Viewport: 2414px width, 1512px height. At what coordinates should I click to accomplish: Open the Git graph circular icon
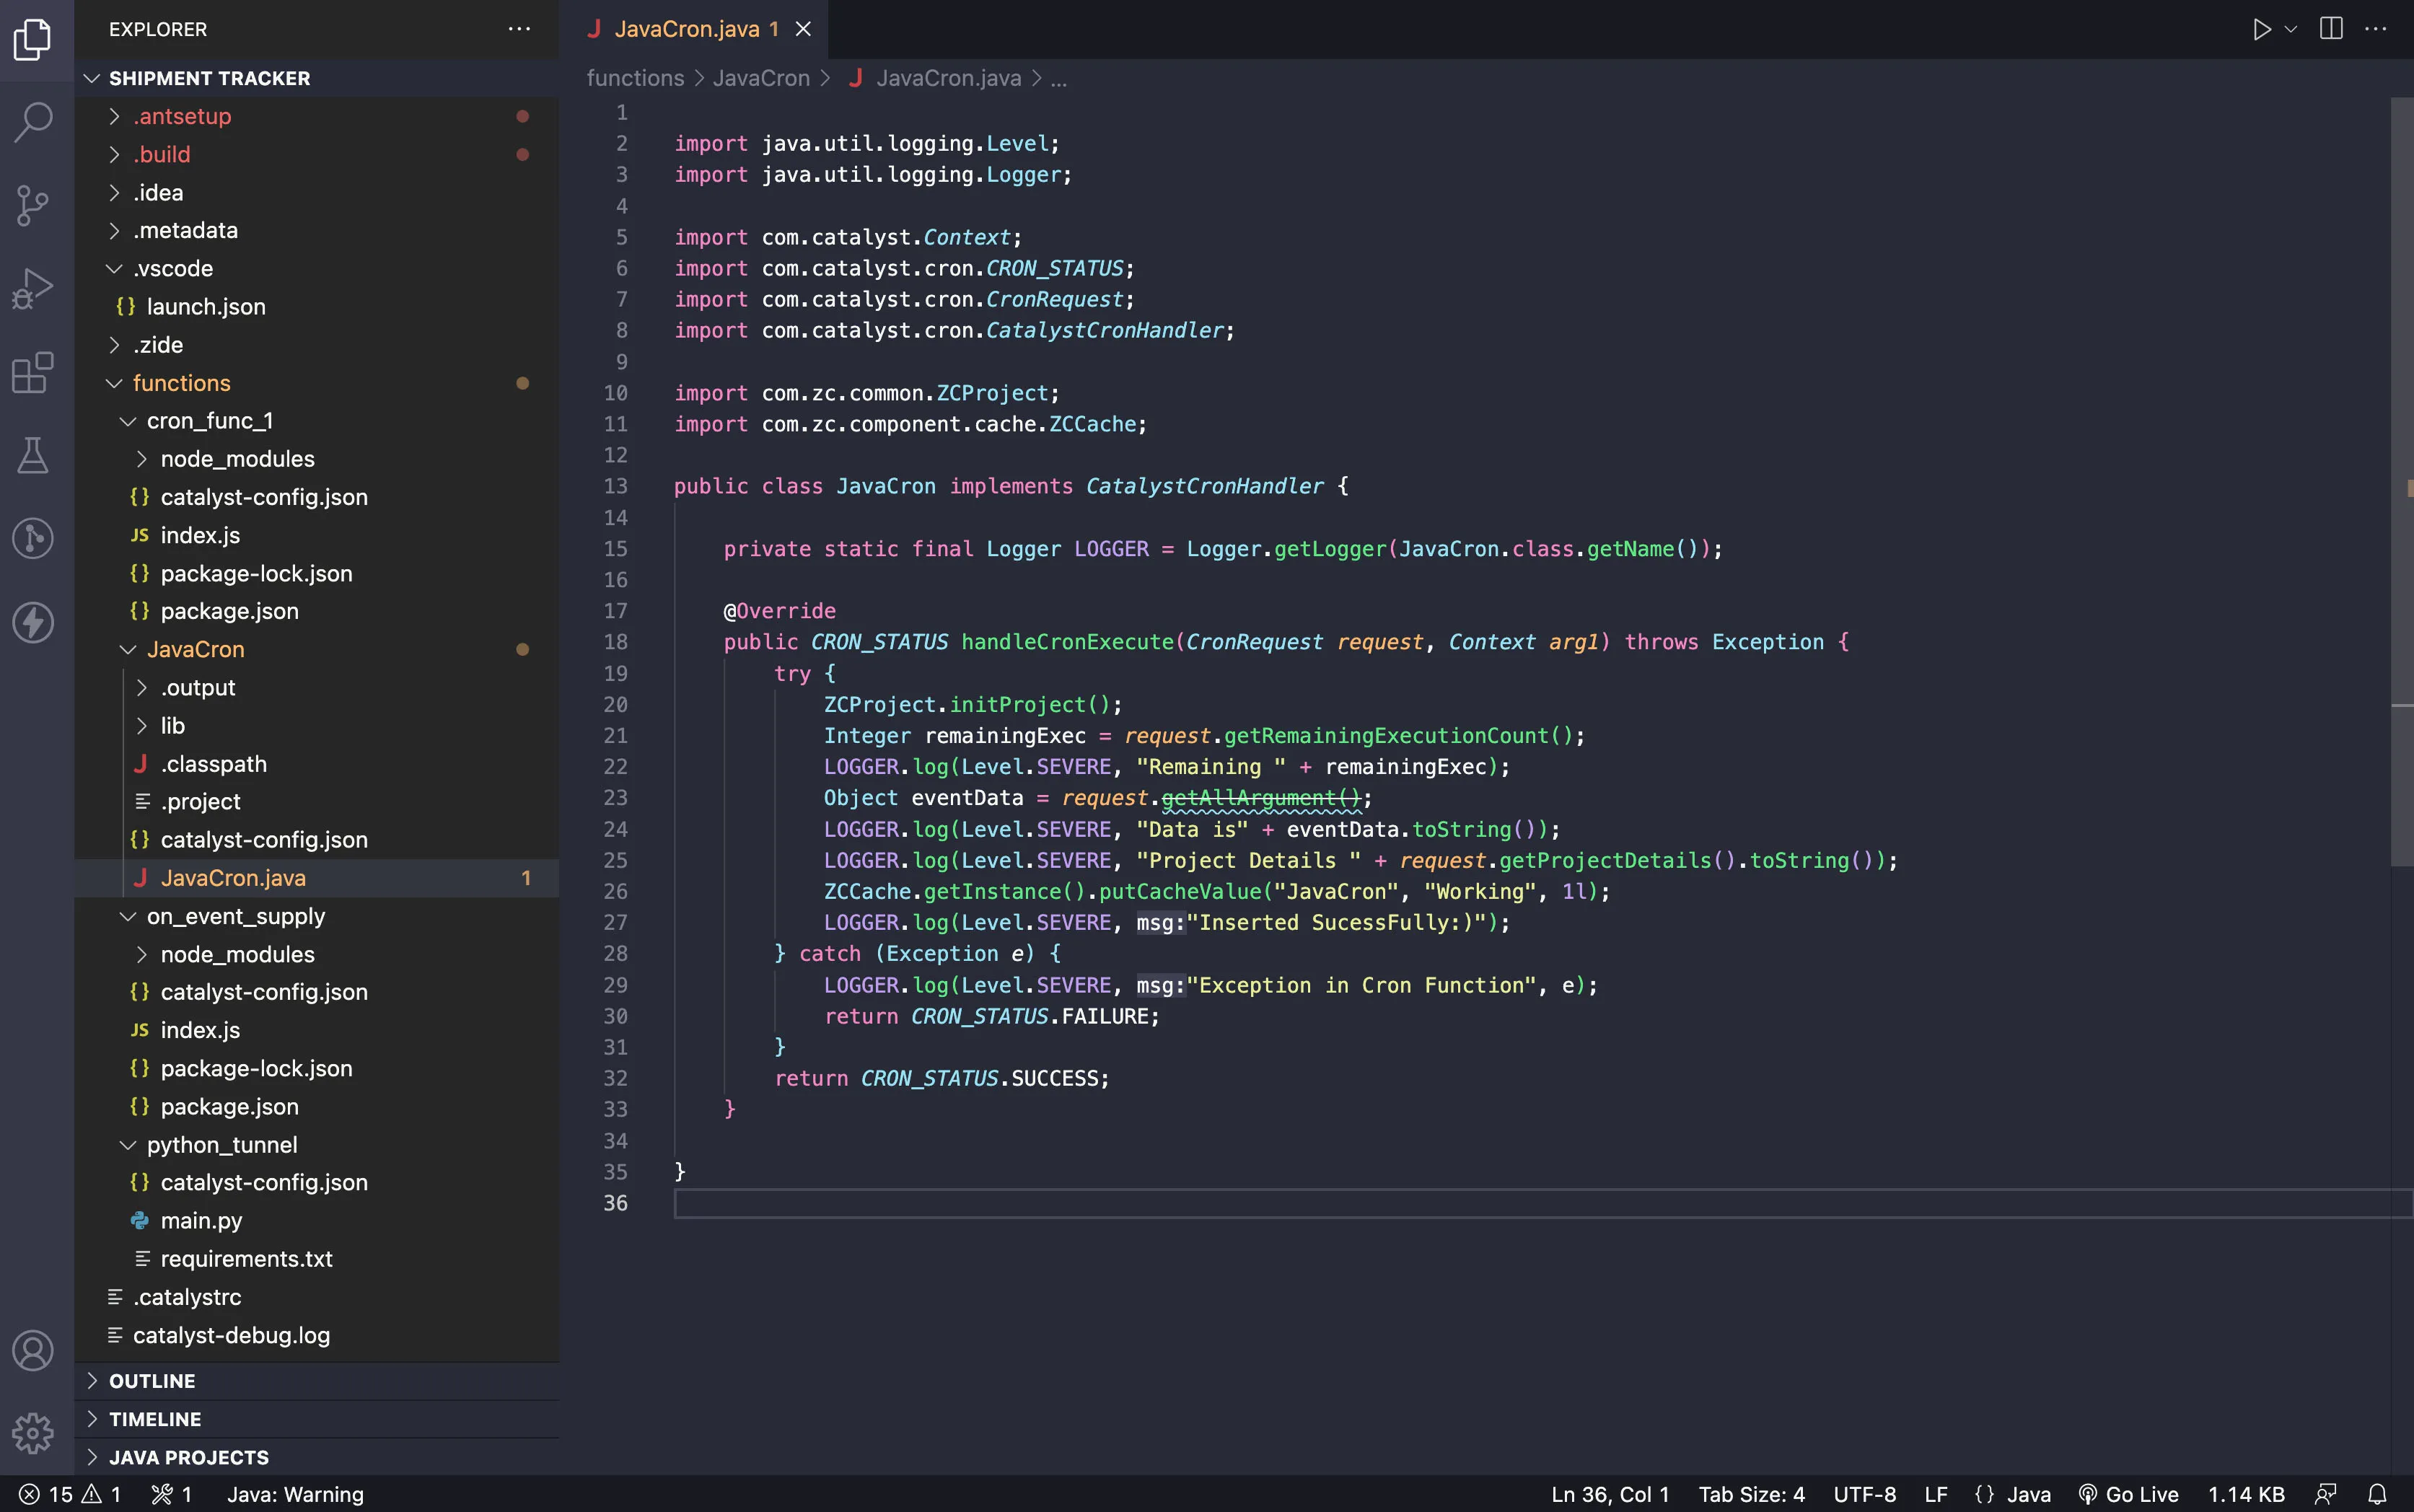(33, 538)
